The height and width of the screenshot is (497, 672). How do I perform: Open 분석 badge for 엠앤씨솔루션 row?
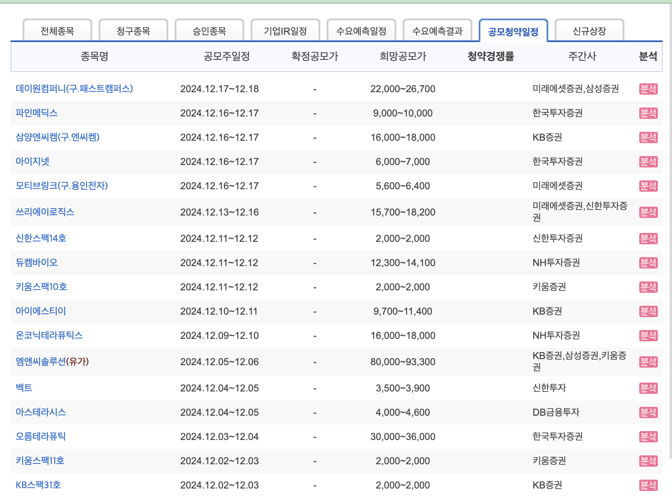point(648,362)
